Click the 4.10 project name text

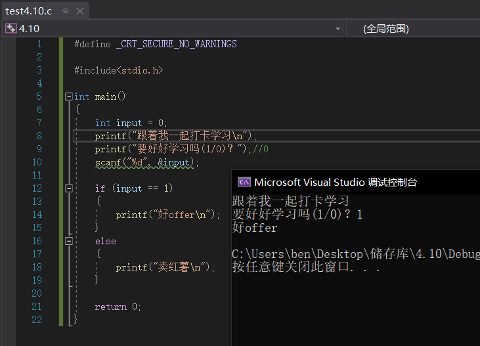point(29,29)
